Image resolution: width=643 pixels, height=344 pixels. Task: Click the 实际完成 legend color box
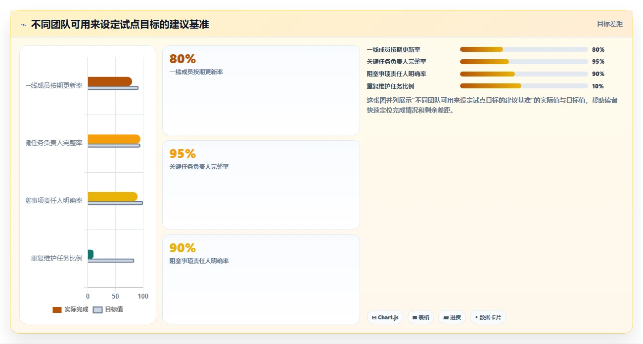click(57, 310)
